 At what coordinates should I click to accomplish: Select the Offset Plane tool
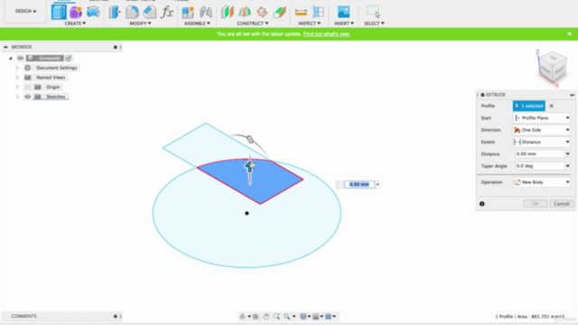pyautogui.click(x=228, y=12)
